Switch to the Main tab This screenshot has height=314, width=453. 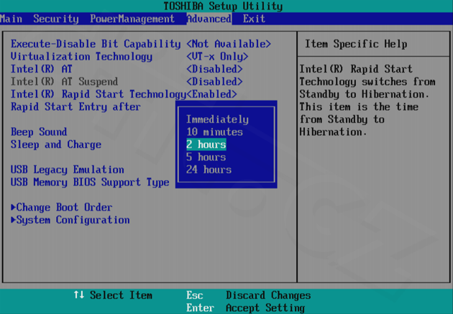tap(11, 19)
